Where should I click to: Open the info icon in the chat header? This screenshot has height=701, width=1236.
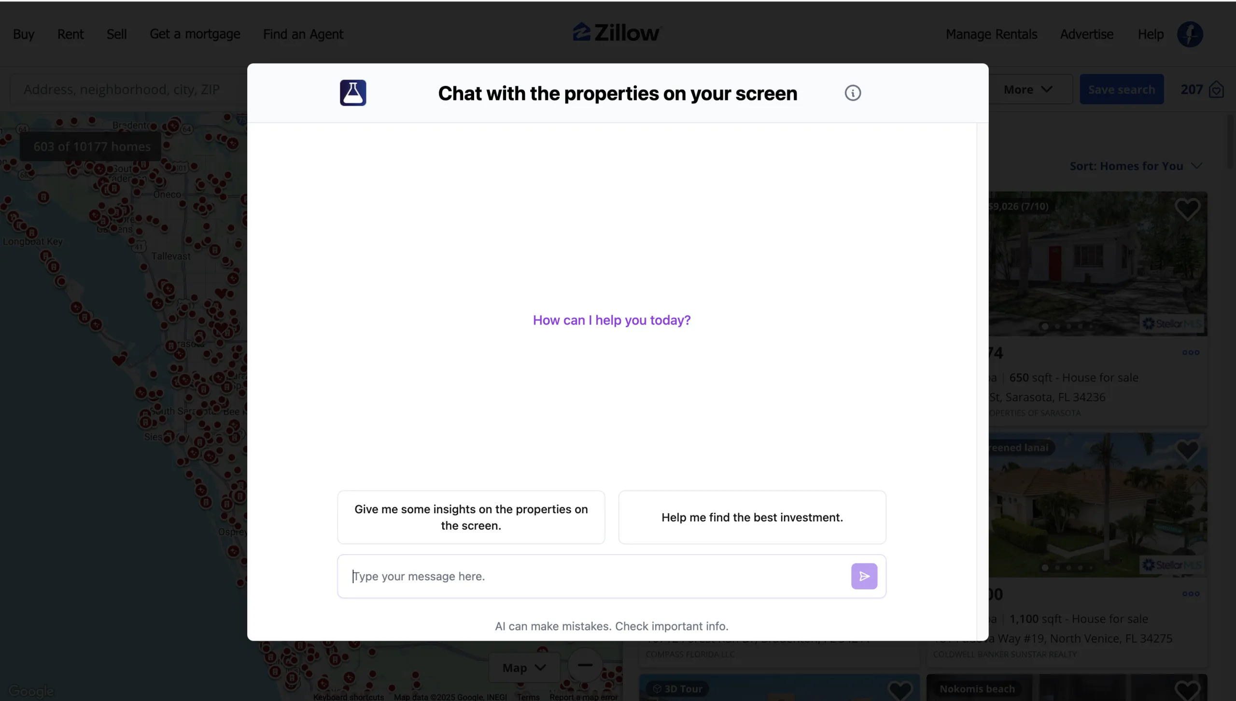pos(853,93)
